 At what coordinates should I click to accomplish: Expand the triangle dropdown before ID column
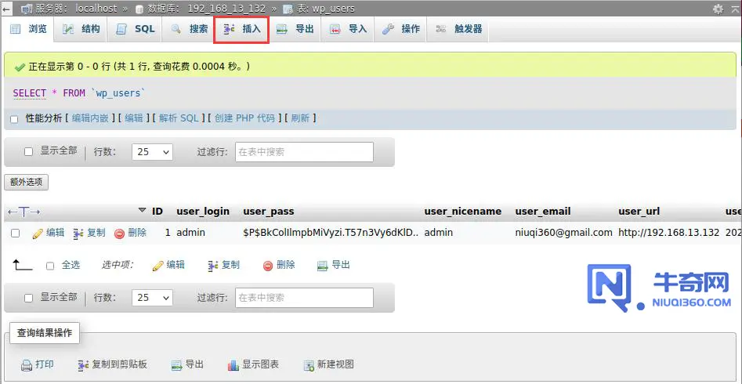(x=142, y=210)
